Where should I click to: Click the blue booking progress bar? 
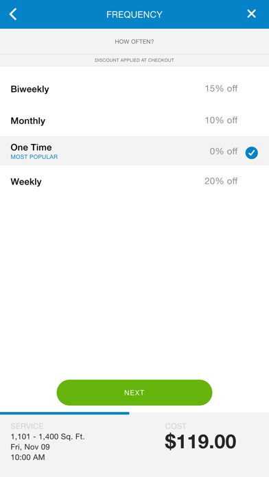pyautogui.click(x=65, y=413)
